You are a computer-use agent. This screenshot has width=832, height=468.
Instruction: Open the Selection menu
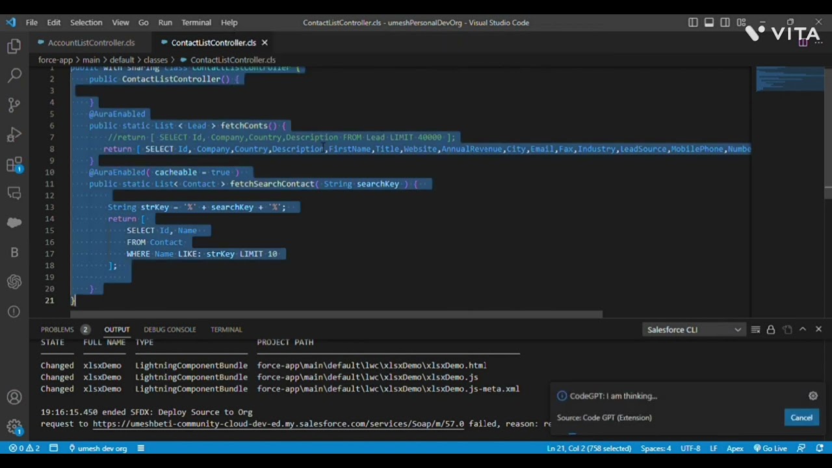click(x=86, y=22)
